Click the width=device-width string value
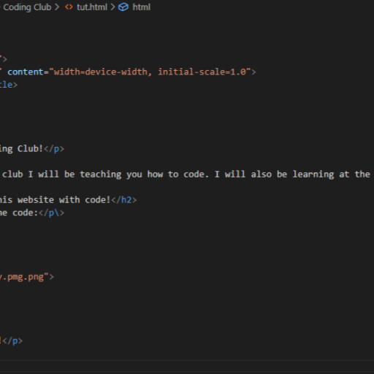Image resolution: width=374 pixels, height=374 pixels. 101,72
